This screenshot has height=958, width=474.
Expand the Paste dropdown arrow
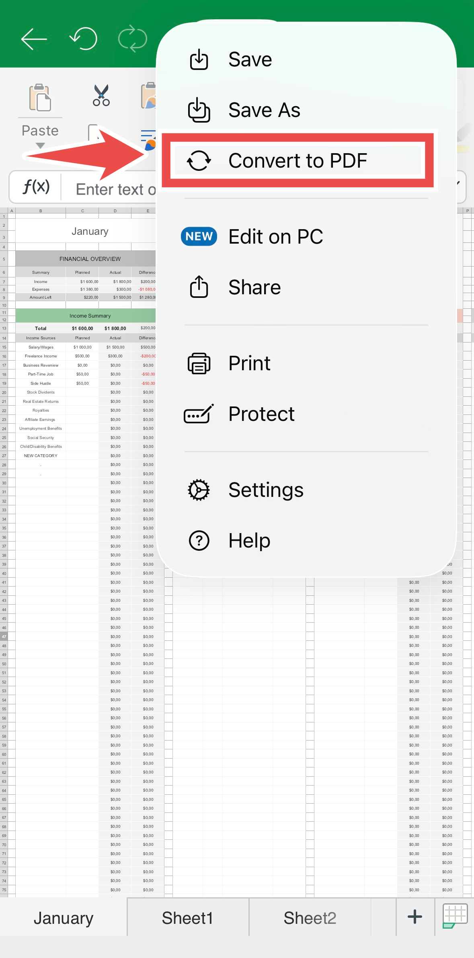[40, 146]
